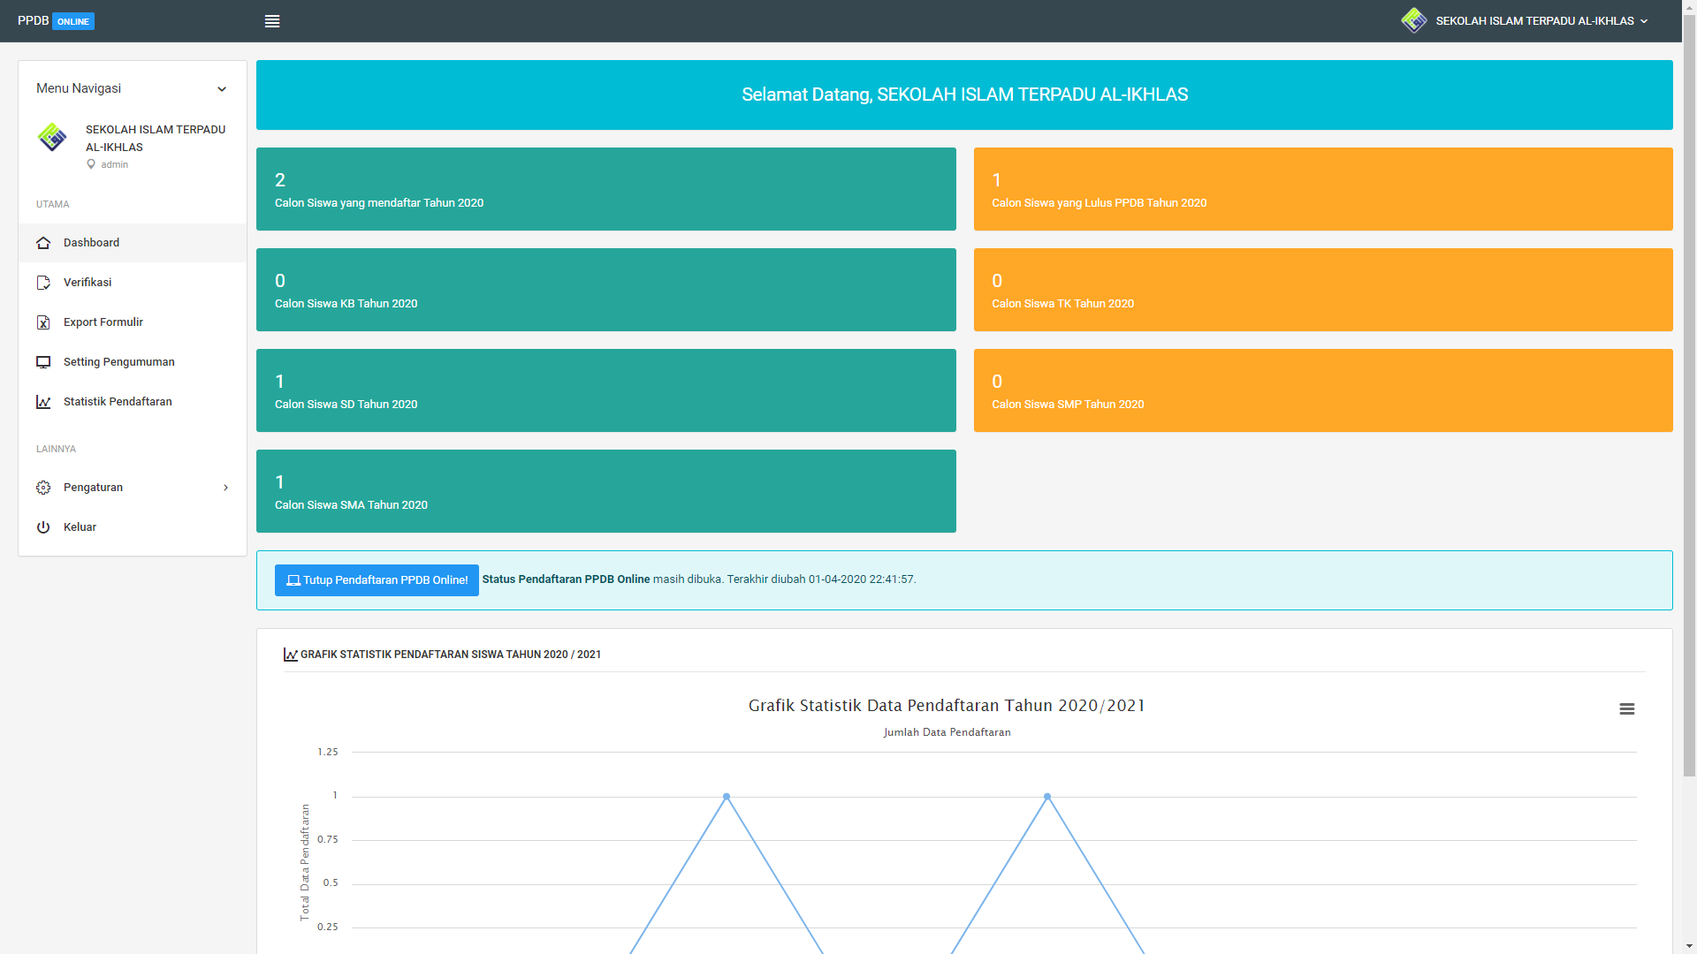Click the Calon Siswa yang Lulus PPDB card
Screen dimensions: 1697x954
tap(1322, 189)
